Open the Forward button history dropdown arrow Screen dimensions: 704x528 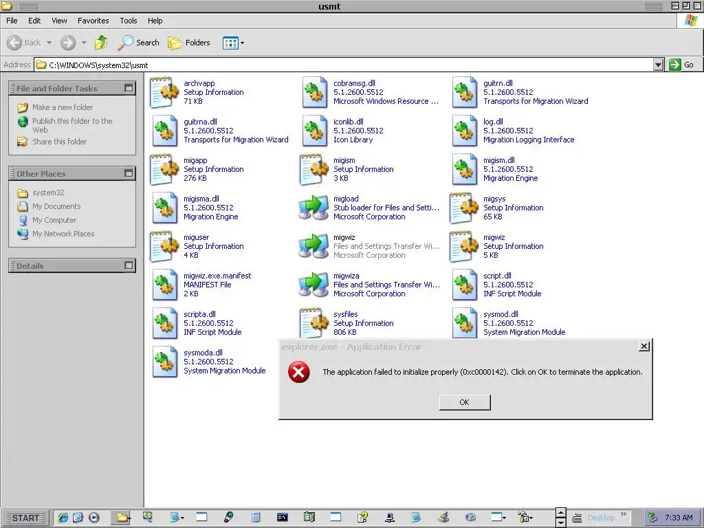(x=84, y=43)
